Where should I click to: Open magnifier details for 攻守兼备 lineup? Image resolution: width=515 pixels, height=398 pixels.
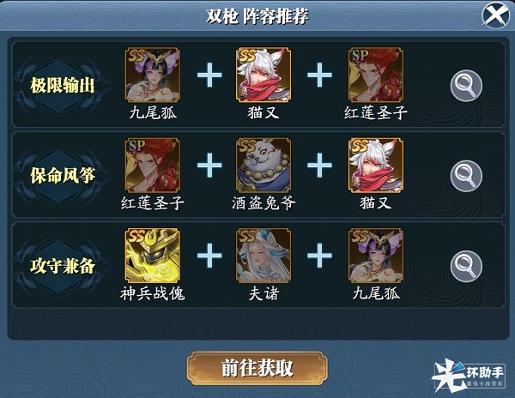click(x=466, y=266)
